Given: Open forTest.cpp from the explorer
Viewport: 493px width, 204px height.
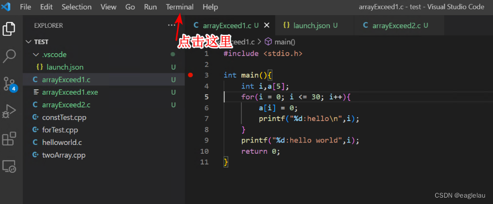Looking at the screenshot, I should (104, 130).
